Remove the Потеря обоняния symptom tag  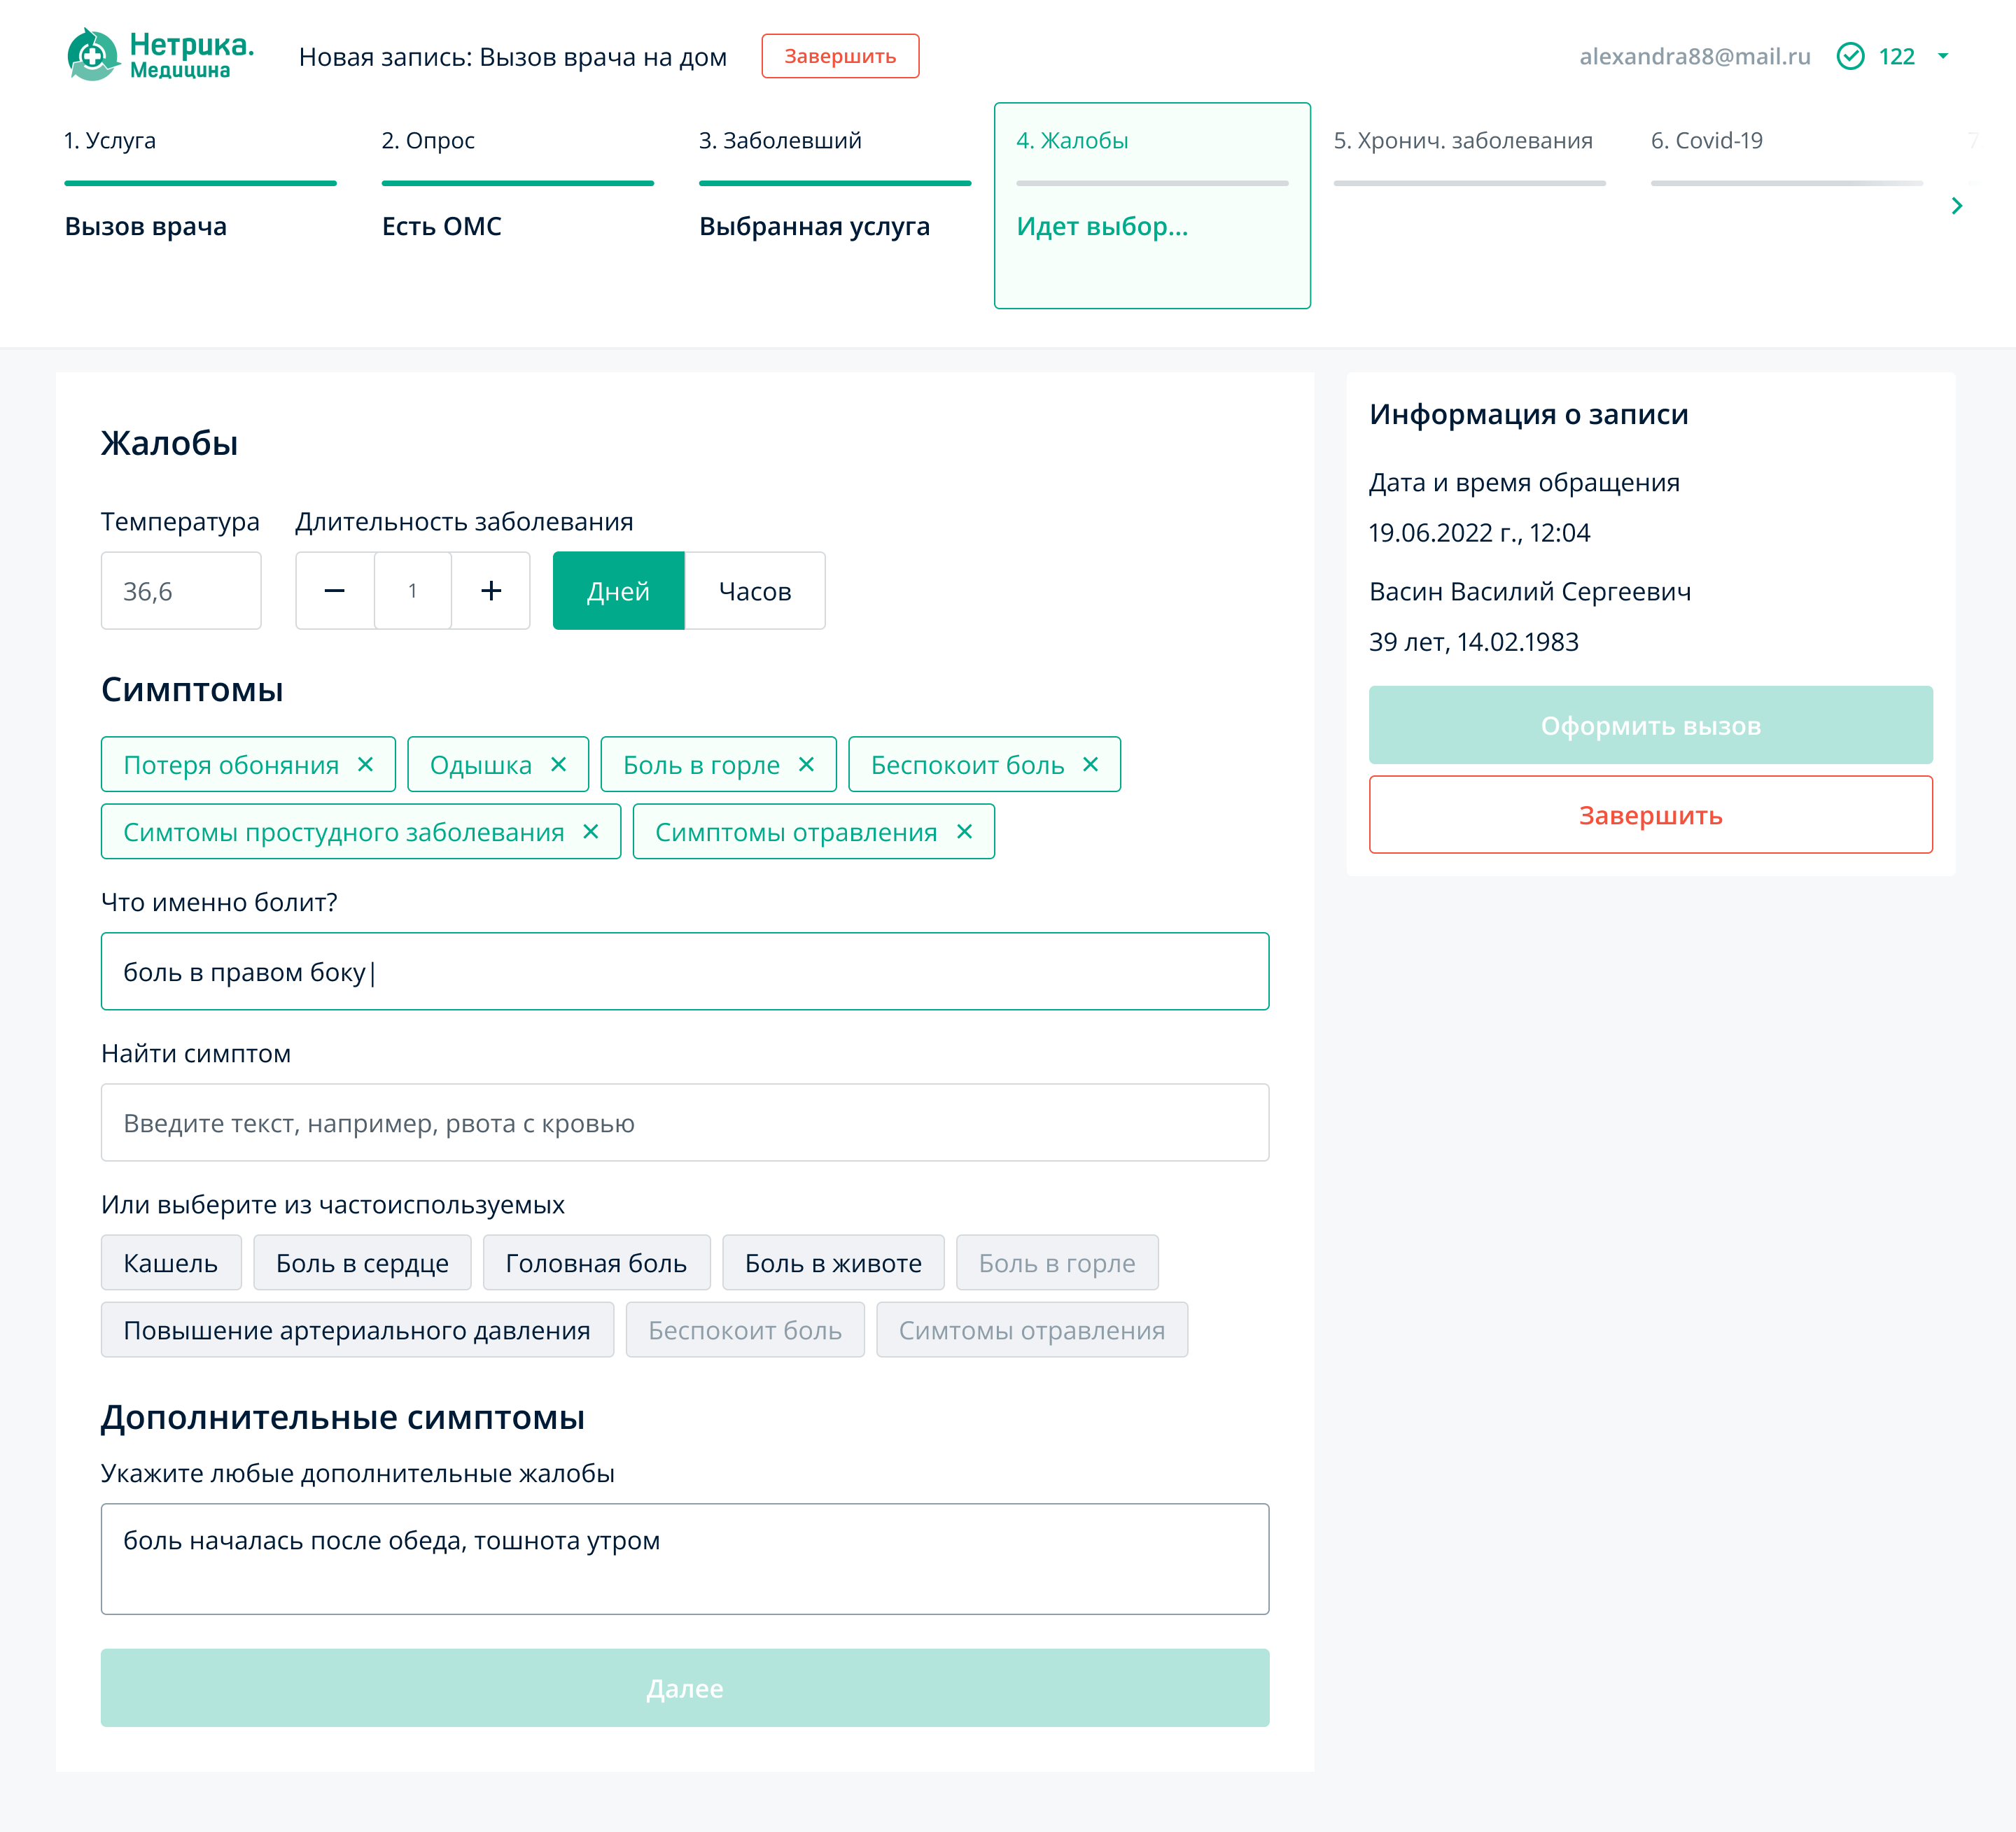[x=366, y=765]
